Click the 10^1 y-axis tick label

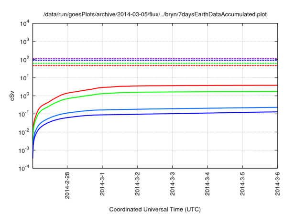coord(24,78)
